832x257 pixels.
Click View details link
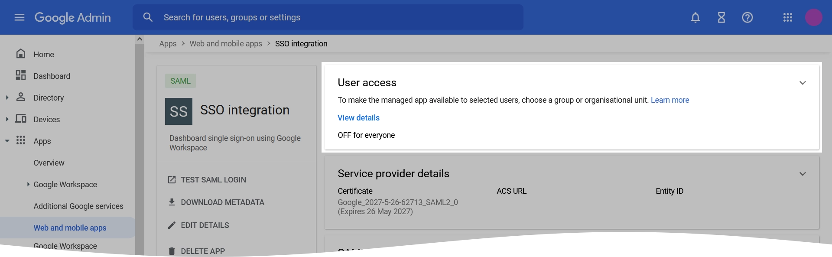click(x=359, y=118)
